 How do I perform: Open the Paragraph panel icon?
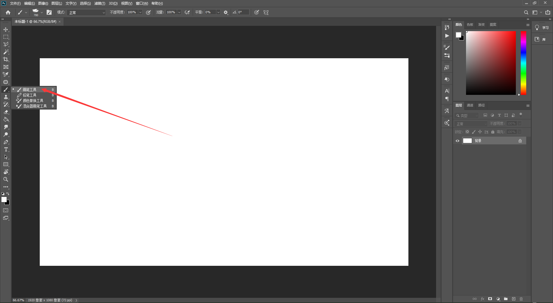pos(447,99)
